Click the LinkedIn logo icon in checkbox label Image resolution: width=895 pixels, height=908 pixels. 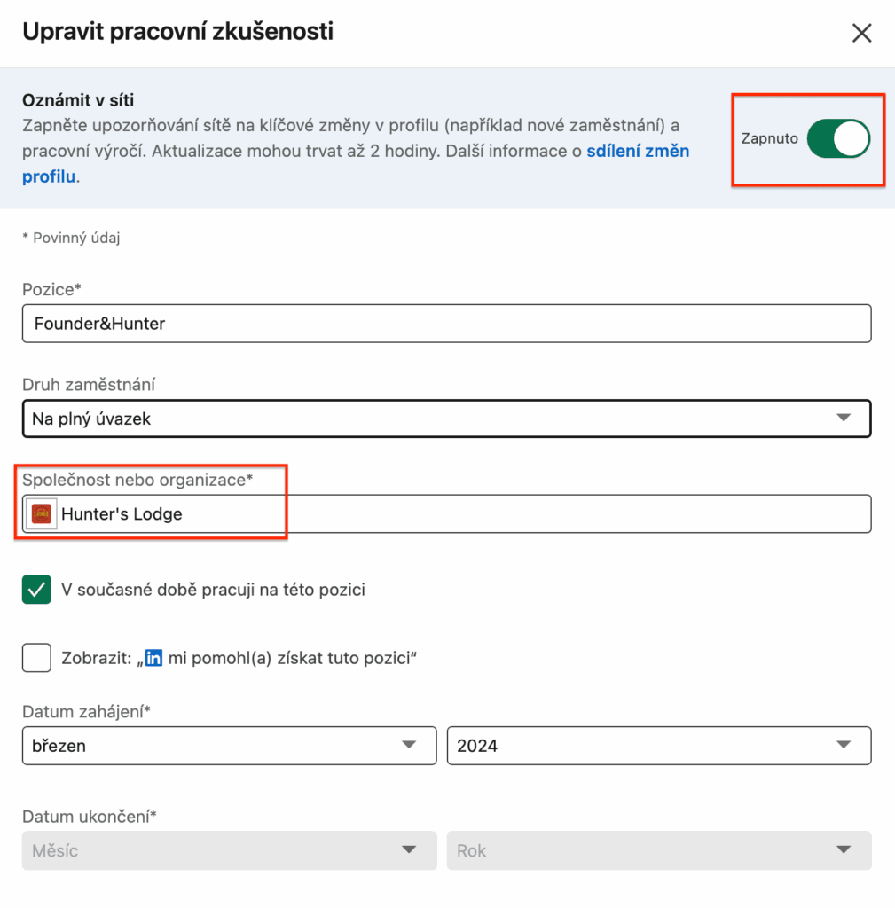pyautogui.click(x=153, y=658)
